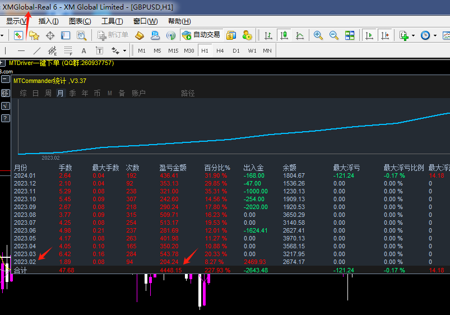Select the 月 monthly tab
This screenshot has width=450, height=315.
[x=61, y=93]
